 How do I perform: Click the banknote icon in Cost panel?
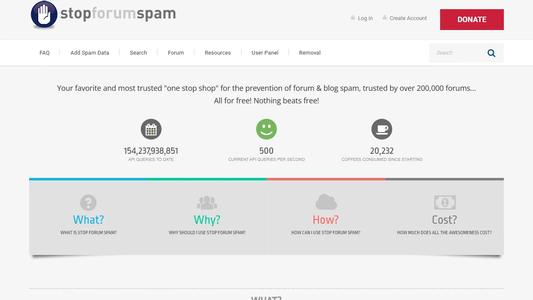click(444, 202)
